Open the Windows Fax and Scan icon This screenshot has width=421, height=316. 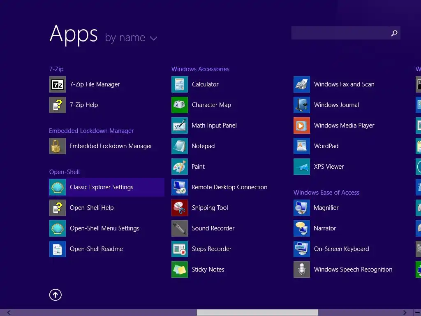[302, 84]
